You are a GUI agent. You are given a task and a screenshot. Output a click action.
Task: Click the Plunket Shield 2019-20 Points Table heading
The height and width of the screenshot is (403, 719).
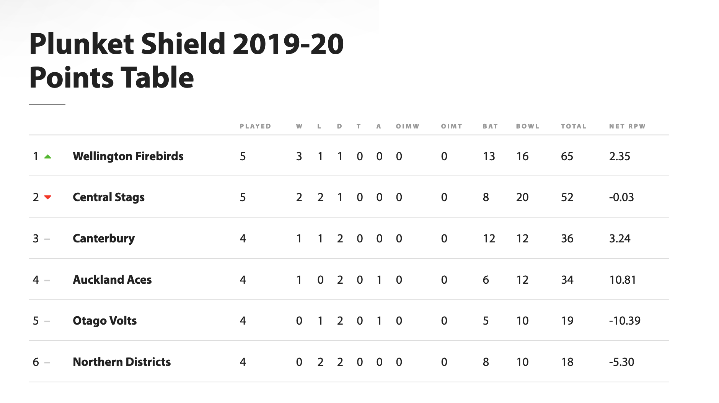[186, 60]
